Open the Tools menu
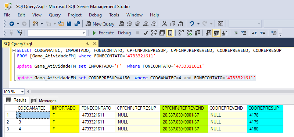The image size is (294, 137). [x=114, y=15]
